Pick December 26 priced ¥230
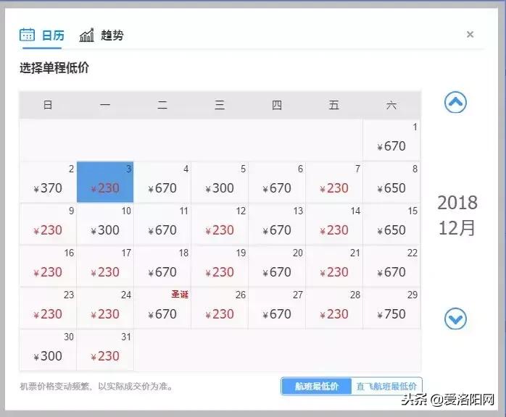The width and height of the screenshot is (506, 417). click(x=220, y=308)
